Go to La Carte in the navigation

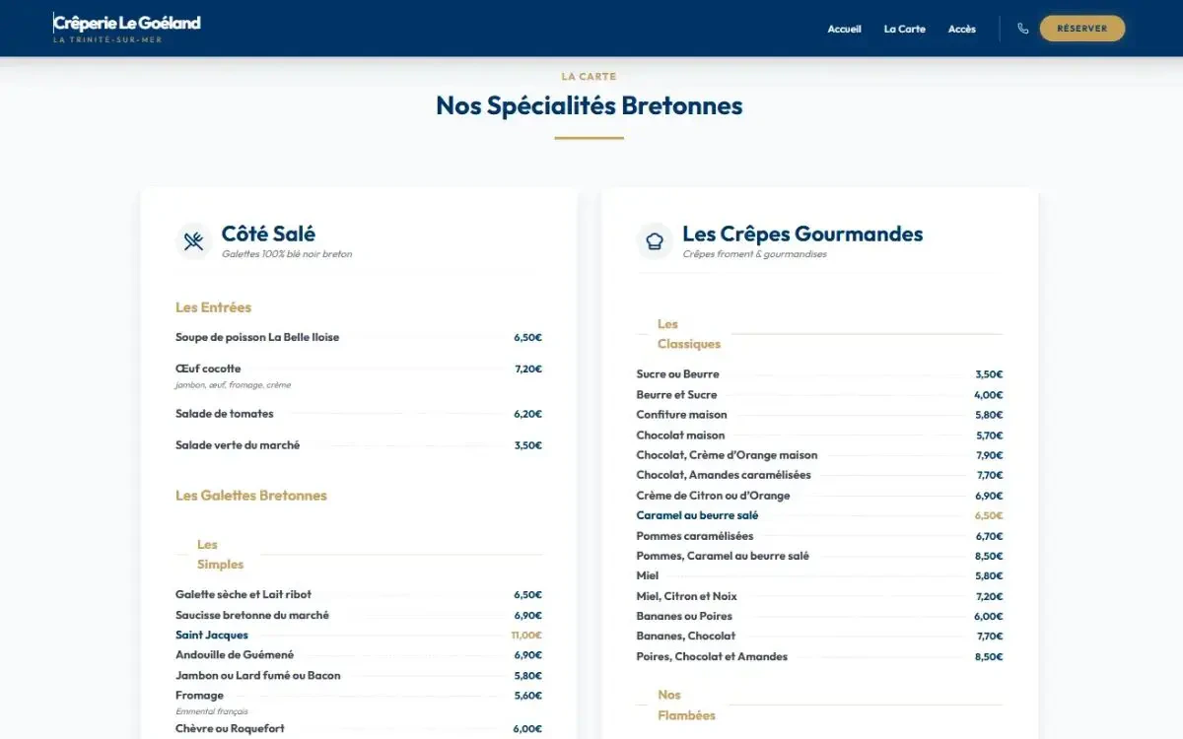904,29
